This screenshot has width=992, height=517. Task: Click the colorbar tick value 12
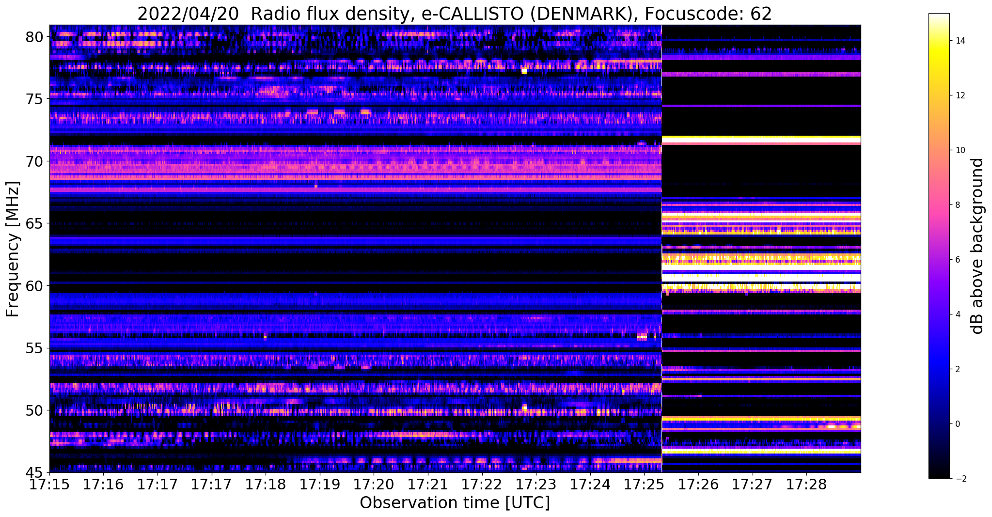959,95
